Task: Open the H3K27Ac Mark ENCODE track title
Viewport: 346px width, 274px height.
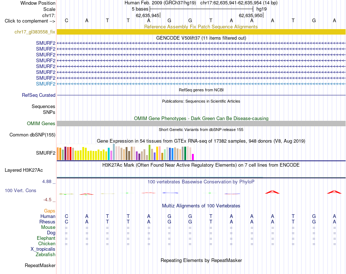Action: point(201,165)
